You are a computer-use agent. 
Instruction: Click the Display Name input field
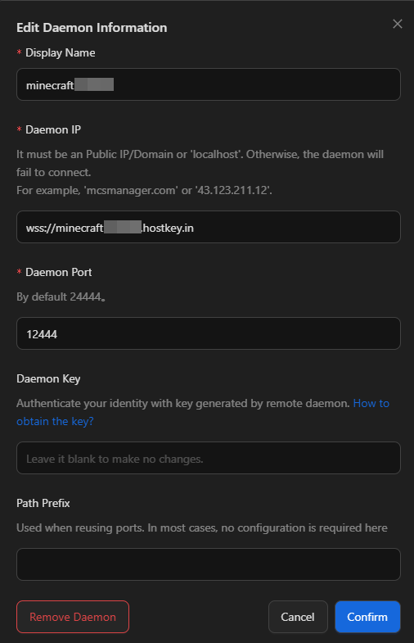click(209, 84)
